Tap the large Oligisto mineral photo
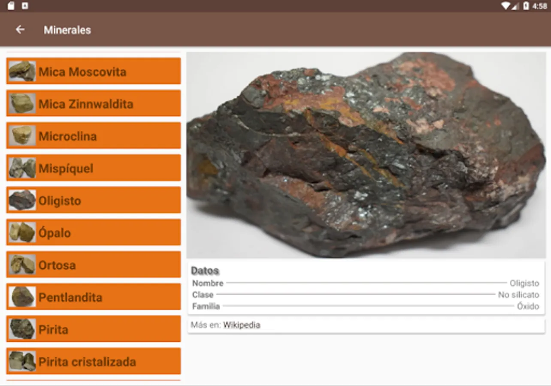Viewport: 551px width, 386px height. 366,155
